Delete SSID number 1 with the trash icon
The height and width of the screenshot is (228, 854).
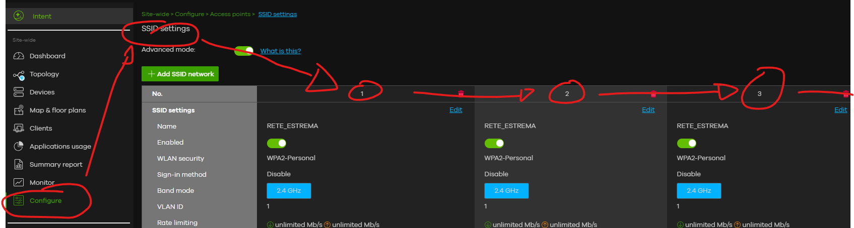[x=461, y=93]
